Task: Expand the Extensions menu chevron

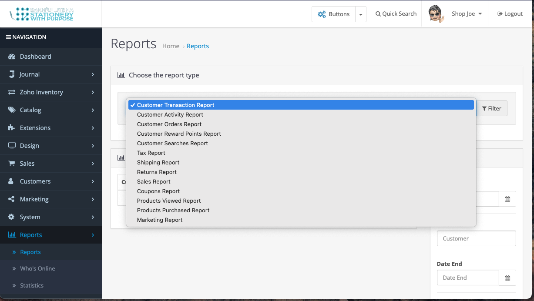Action: 93,128
